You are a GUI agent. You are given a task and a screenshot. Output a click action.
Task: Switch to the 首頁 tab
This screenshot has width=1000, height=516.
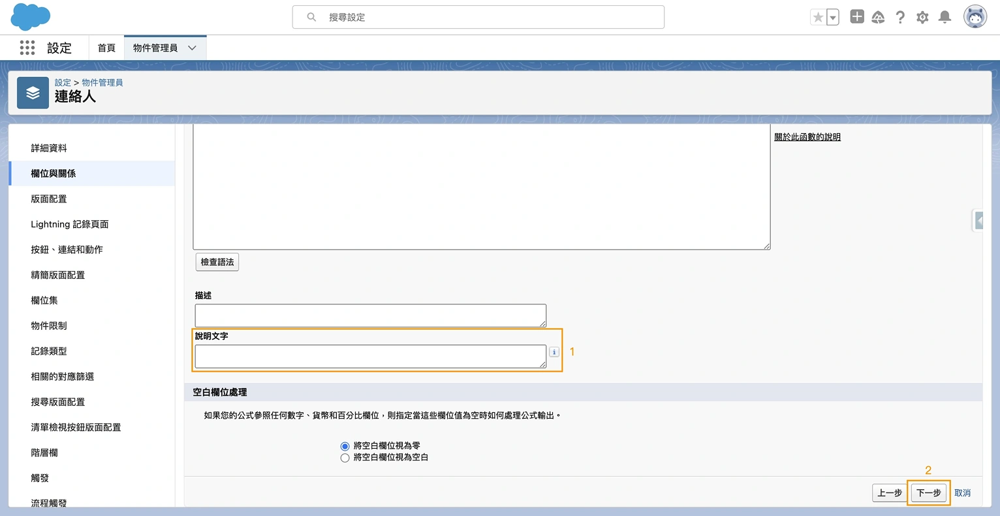[x=106, y=48]
